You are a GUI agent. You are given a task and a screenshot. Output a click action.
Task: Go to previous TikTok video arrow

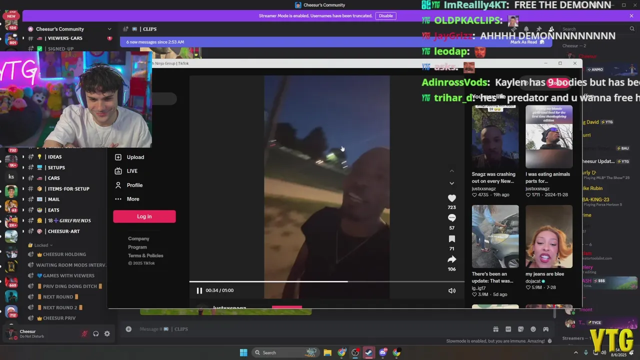pyautogui.click(x=451, y=171)
